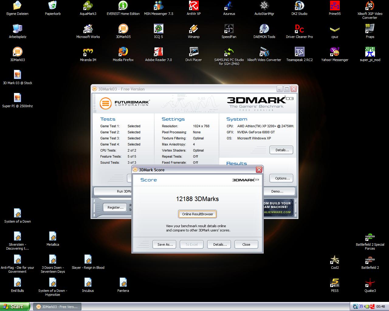Viewport: 389px width, 311px height.
Task: Open Metallica playlist file
Action: point(53,239)
